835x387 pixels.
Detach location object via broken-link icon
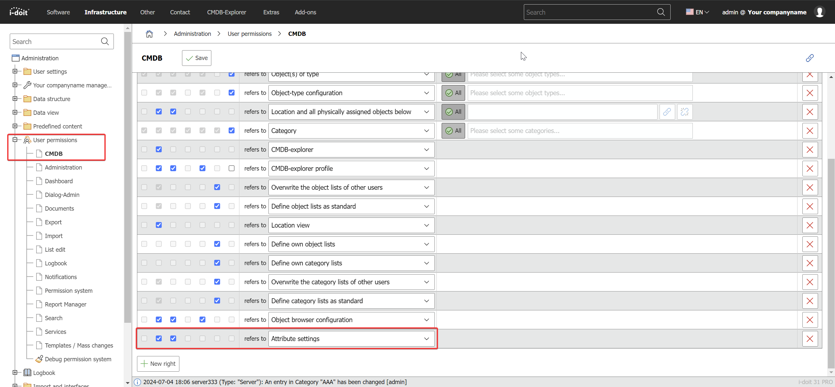(x=685, y=112)
